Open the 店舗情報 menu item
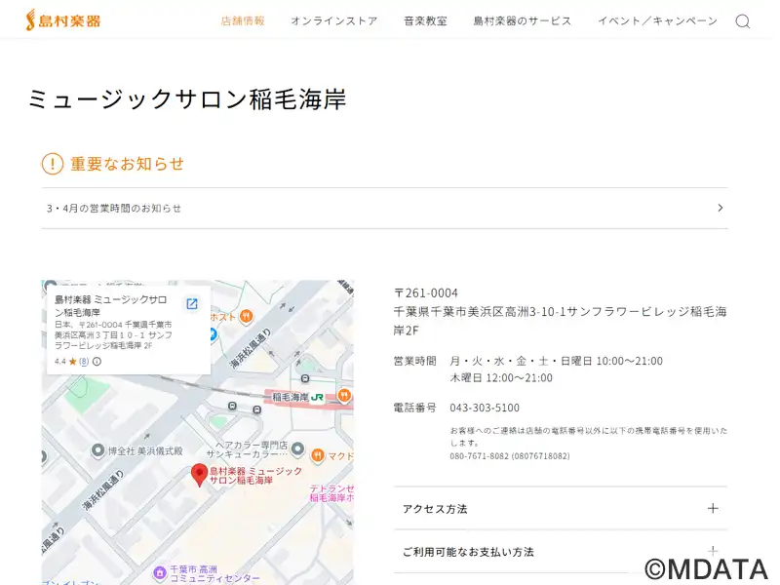The image size is (780, 585). coord(243,20)
